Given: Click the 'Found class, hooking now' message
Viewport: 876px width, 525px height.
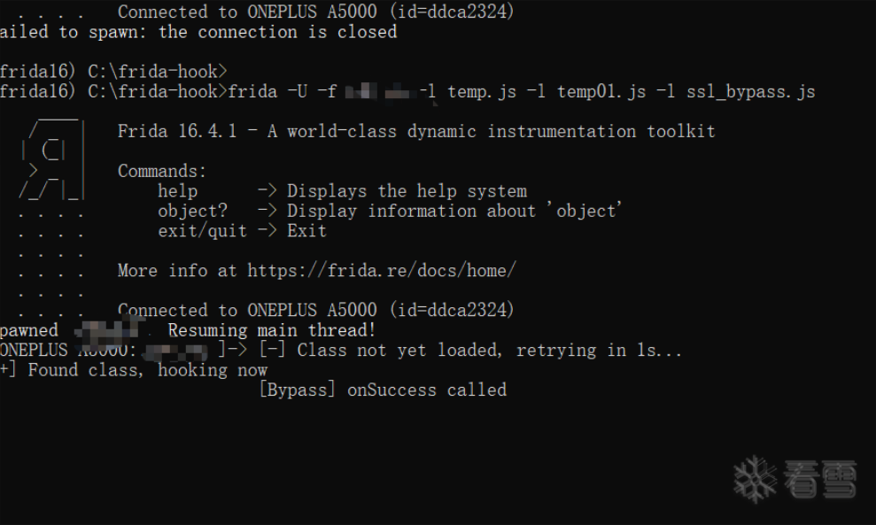Looking at the screenshot, I should pyautogui.click(x=147, y=370).
